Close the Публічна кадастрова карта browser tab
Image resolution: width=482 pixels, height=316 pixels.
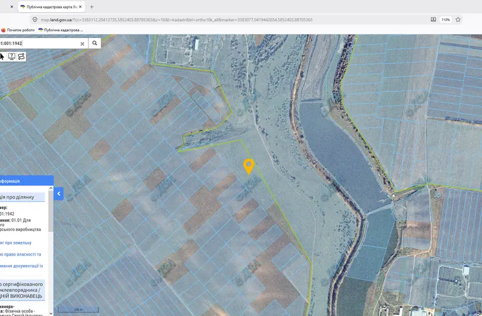[81, 7]
